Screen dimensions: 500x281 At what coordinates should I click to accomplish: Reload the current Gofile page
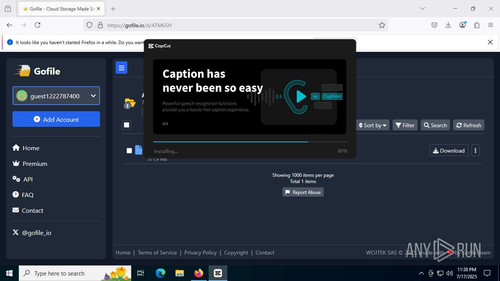[x=37, y=25]
